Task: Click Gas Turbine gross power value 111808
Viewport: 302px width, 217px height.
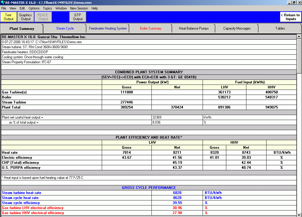Action: pyautogui.click(x=127, y=92)
